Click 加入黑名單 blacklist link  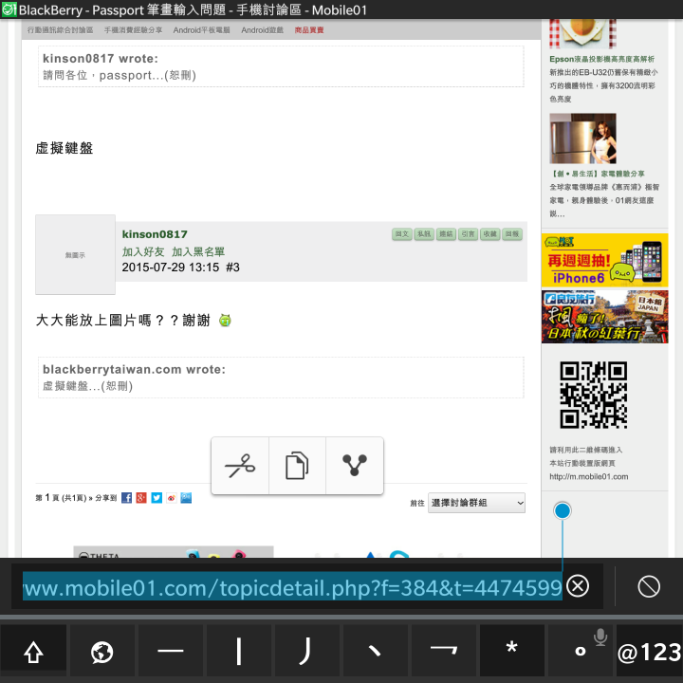(198, 251)
